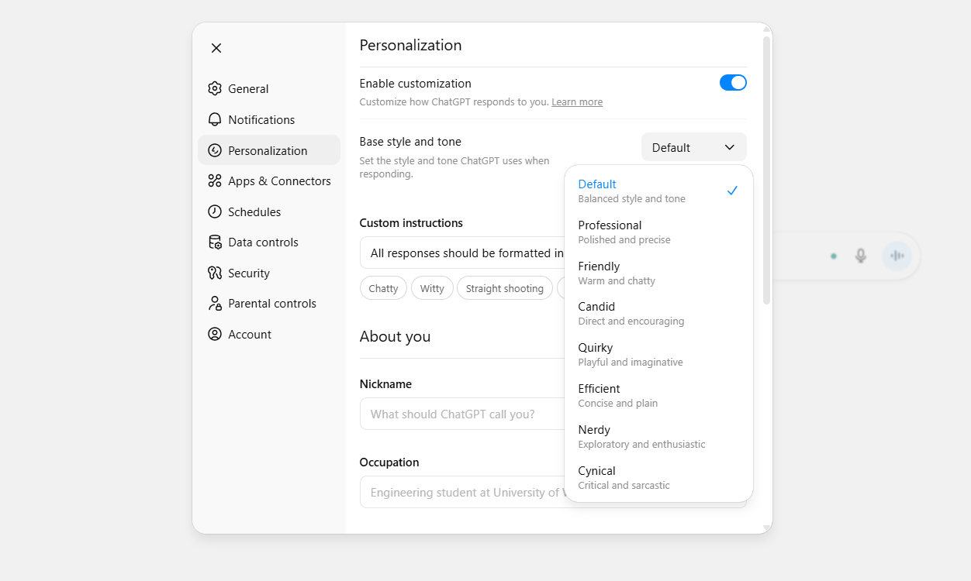Click the Notifications bell icon
Viewport: 971px width, 581px height.
215,119
